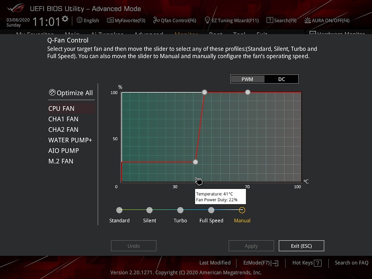Select the Full Speed profile point

click(211, 210)
